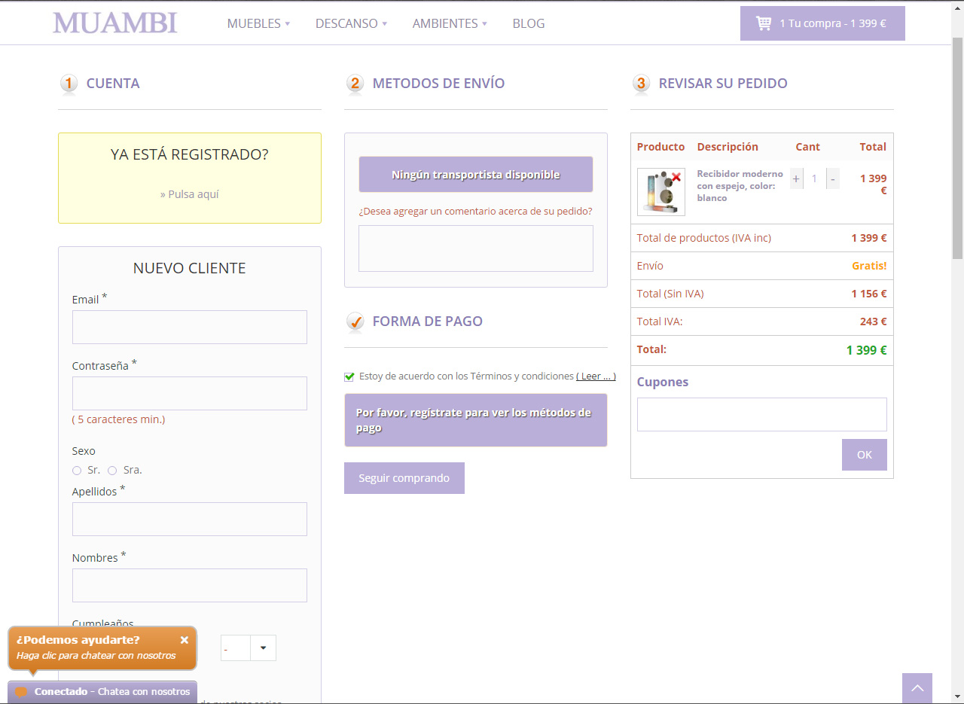Open the Leer terms link

tap(596, 376)
